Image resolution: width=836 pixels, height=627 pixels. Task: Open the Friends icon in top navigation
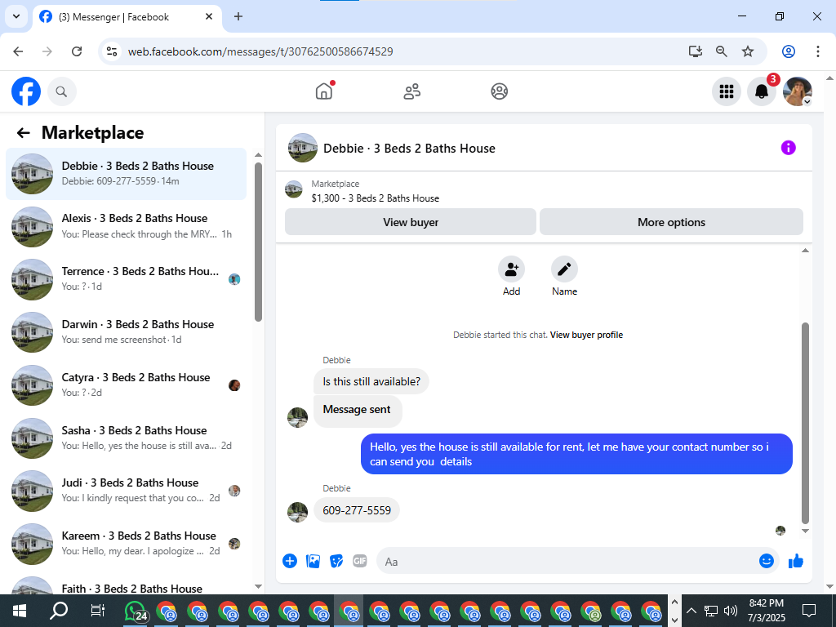click(411, 91)
